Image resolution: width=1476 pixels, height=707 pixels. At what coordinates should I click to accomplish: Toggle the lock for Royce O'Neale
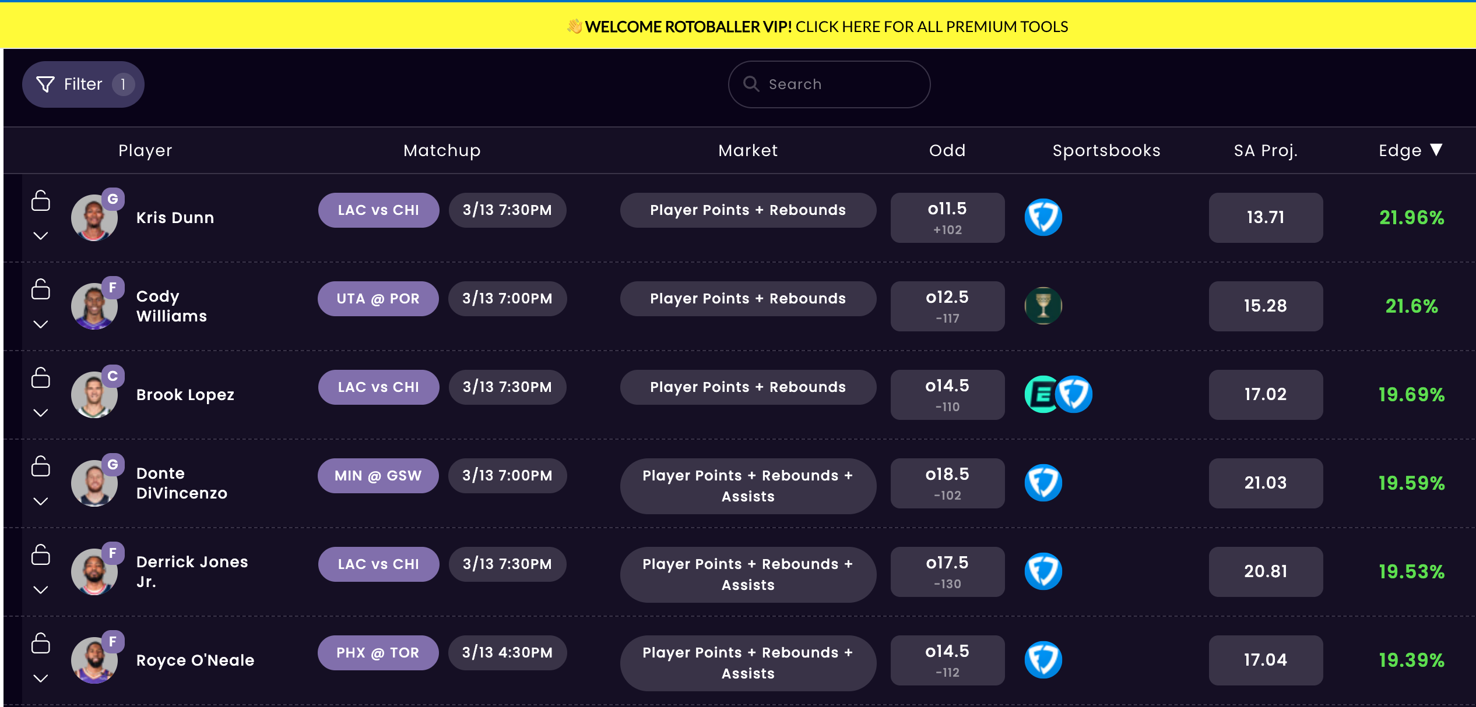click(x=40, y=643)
